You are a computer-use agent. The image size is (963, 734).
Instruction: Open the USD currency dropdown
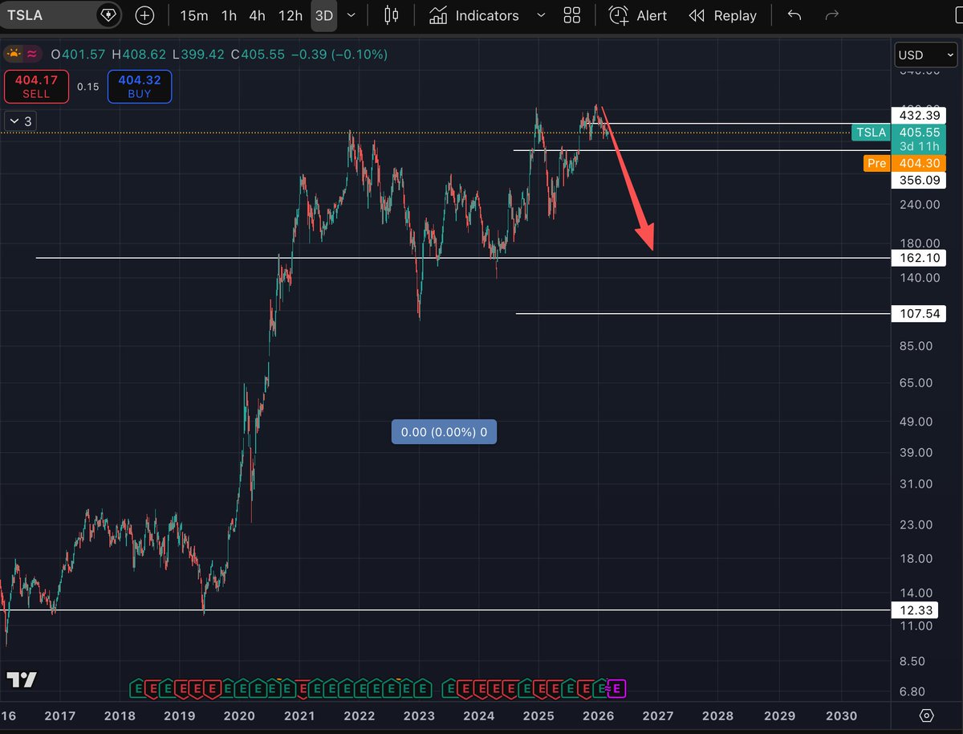[x=925, y=55]
